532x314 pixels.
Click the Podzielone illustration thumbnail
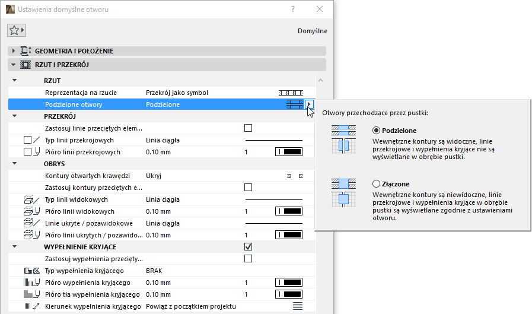pos(343,139)
